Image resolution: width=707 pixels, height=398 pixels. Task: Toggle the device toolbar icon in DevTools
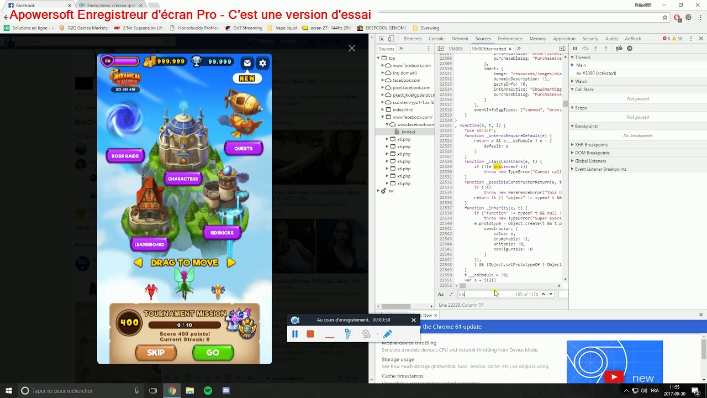coord(391,39)
